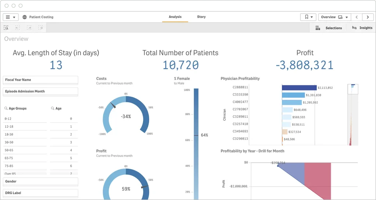Open the Selections tool
The image size is (376, 200).
click(x=329, y=28)
